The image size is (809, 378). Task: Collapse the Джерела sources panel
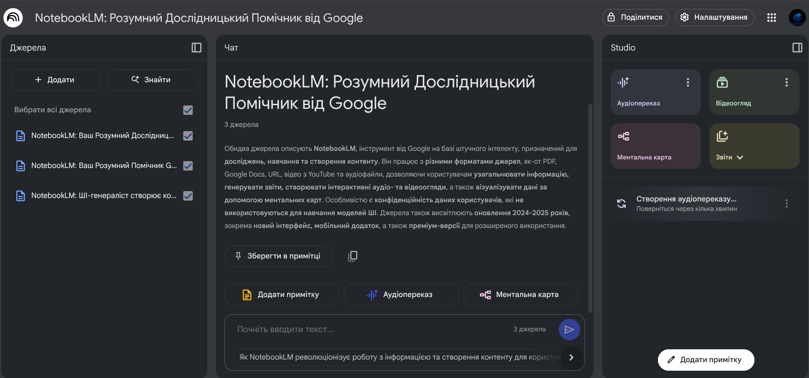click(197, 48)
